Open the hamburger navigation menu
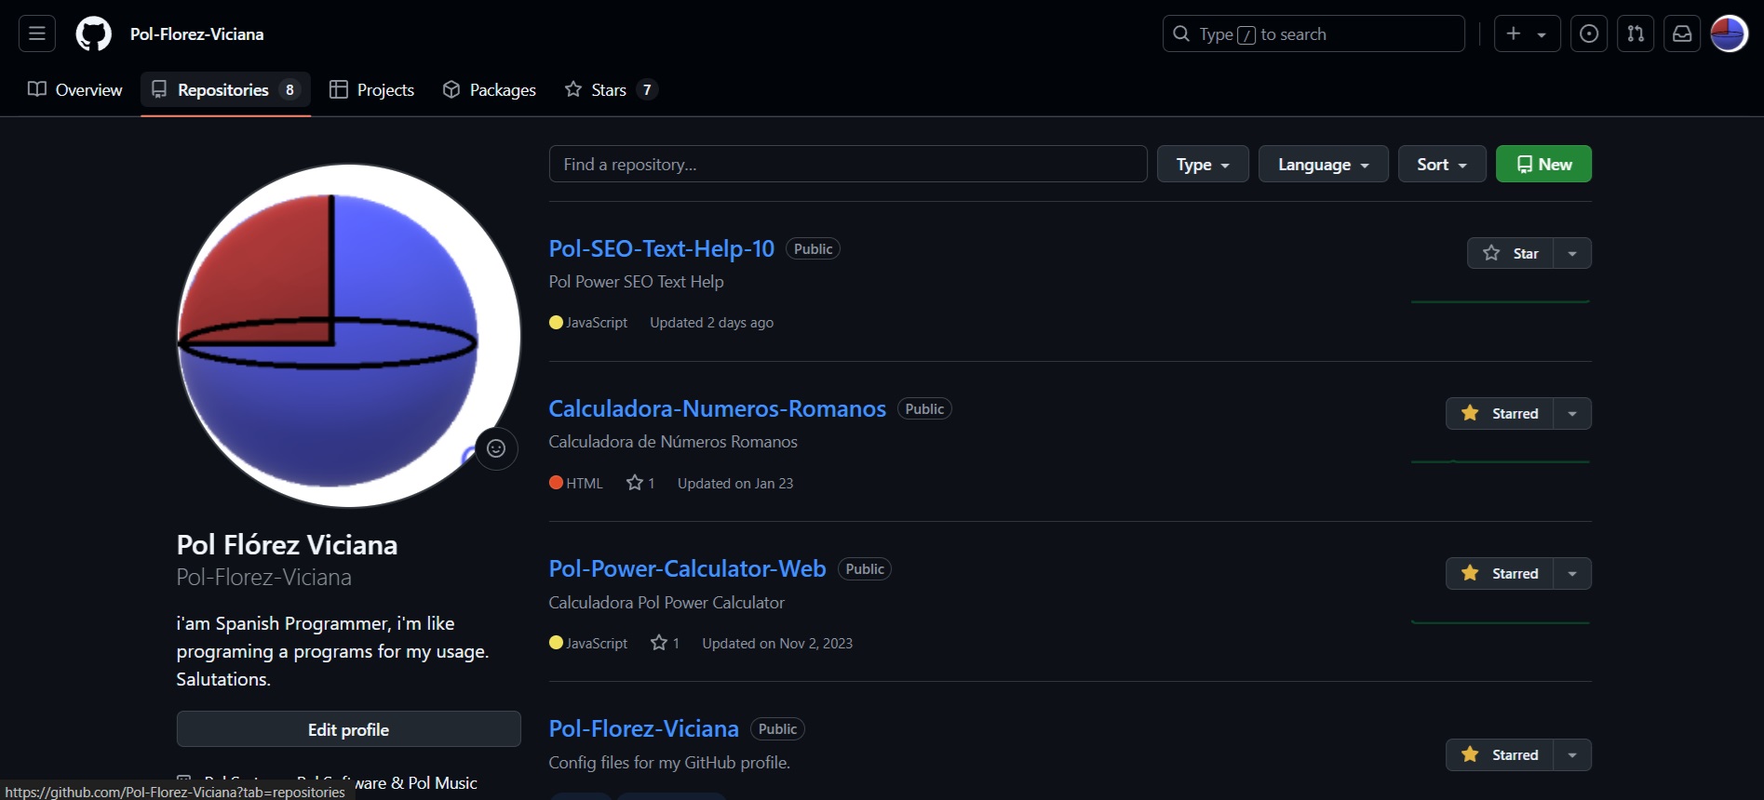 [x=37, y=33]
